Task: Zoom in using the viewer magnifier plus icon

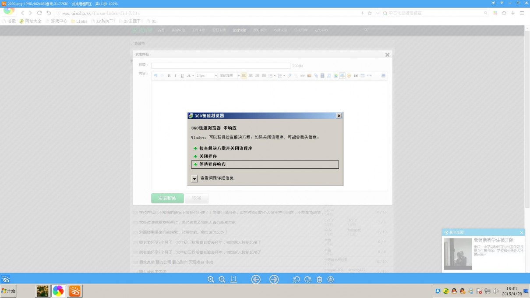Action: (211, 280)
